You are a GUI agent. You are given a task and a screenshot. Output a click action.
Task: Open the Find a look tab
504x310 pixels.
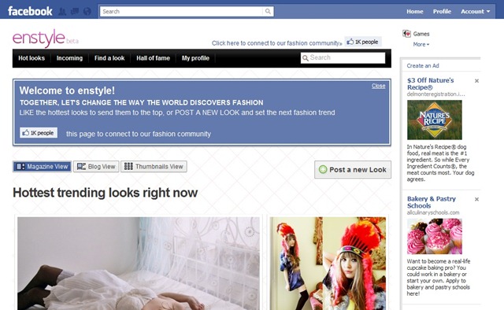tap(109, 58)
